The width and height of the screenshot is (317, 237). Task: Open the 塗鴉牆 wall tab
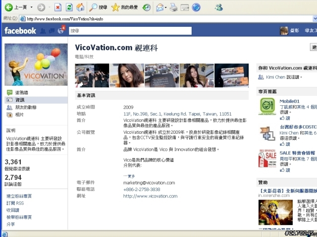22,92
